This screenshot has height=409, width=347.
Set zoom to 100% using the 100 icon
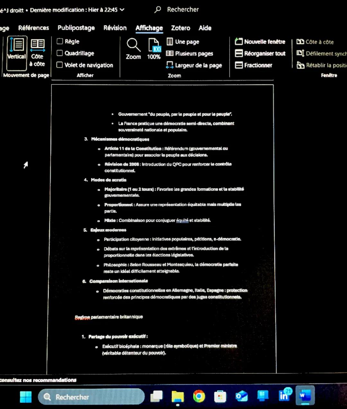[x=154, y=48]
